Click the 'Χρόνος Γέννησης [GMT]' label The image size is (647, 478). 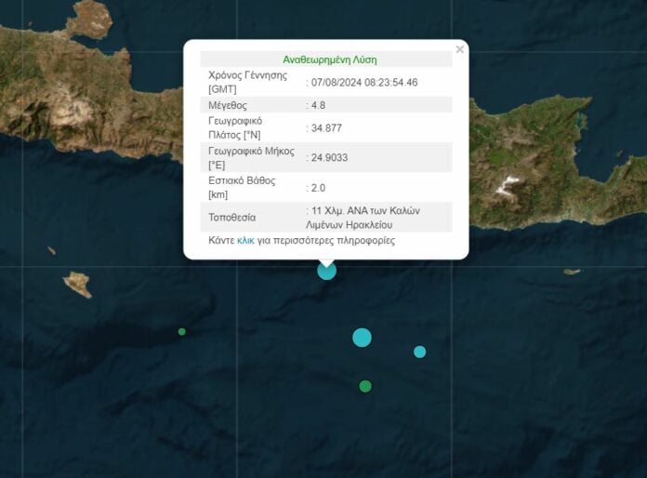(x=247, y=82)
